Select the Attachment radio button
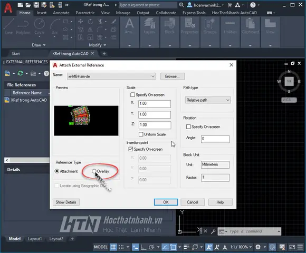 click(x=57, y=171)
